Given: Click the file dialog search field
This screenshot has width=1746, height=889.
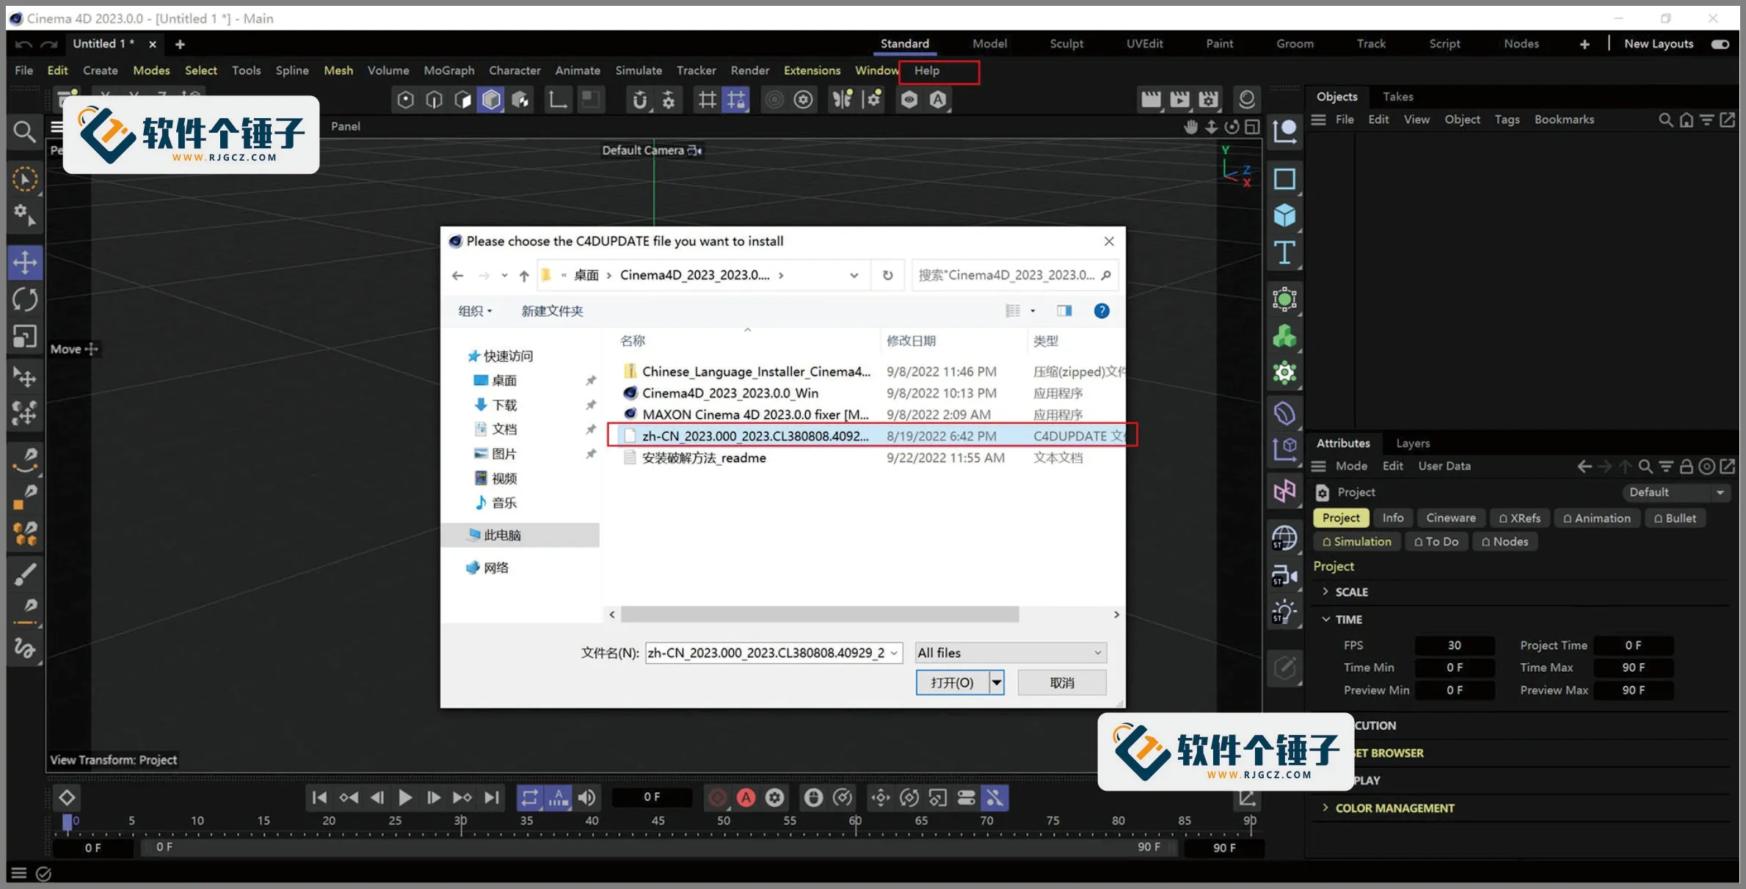Looking at the screenshot, I should coord(1014,275).
